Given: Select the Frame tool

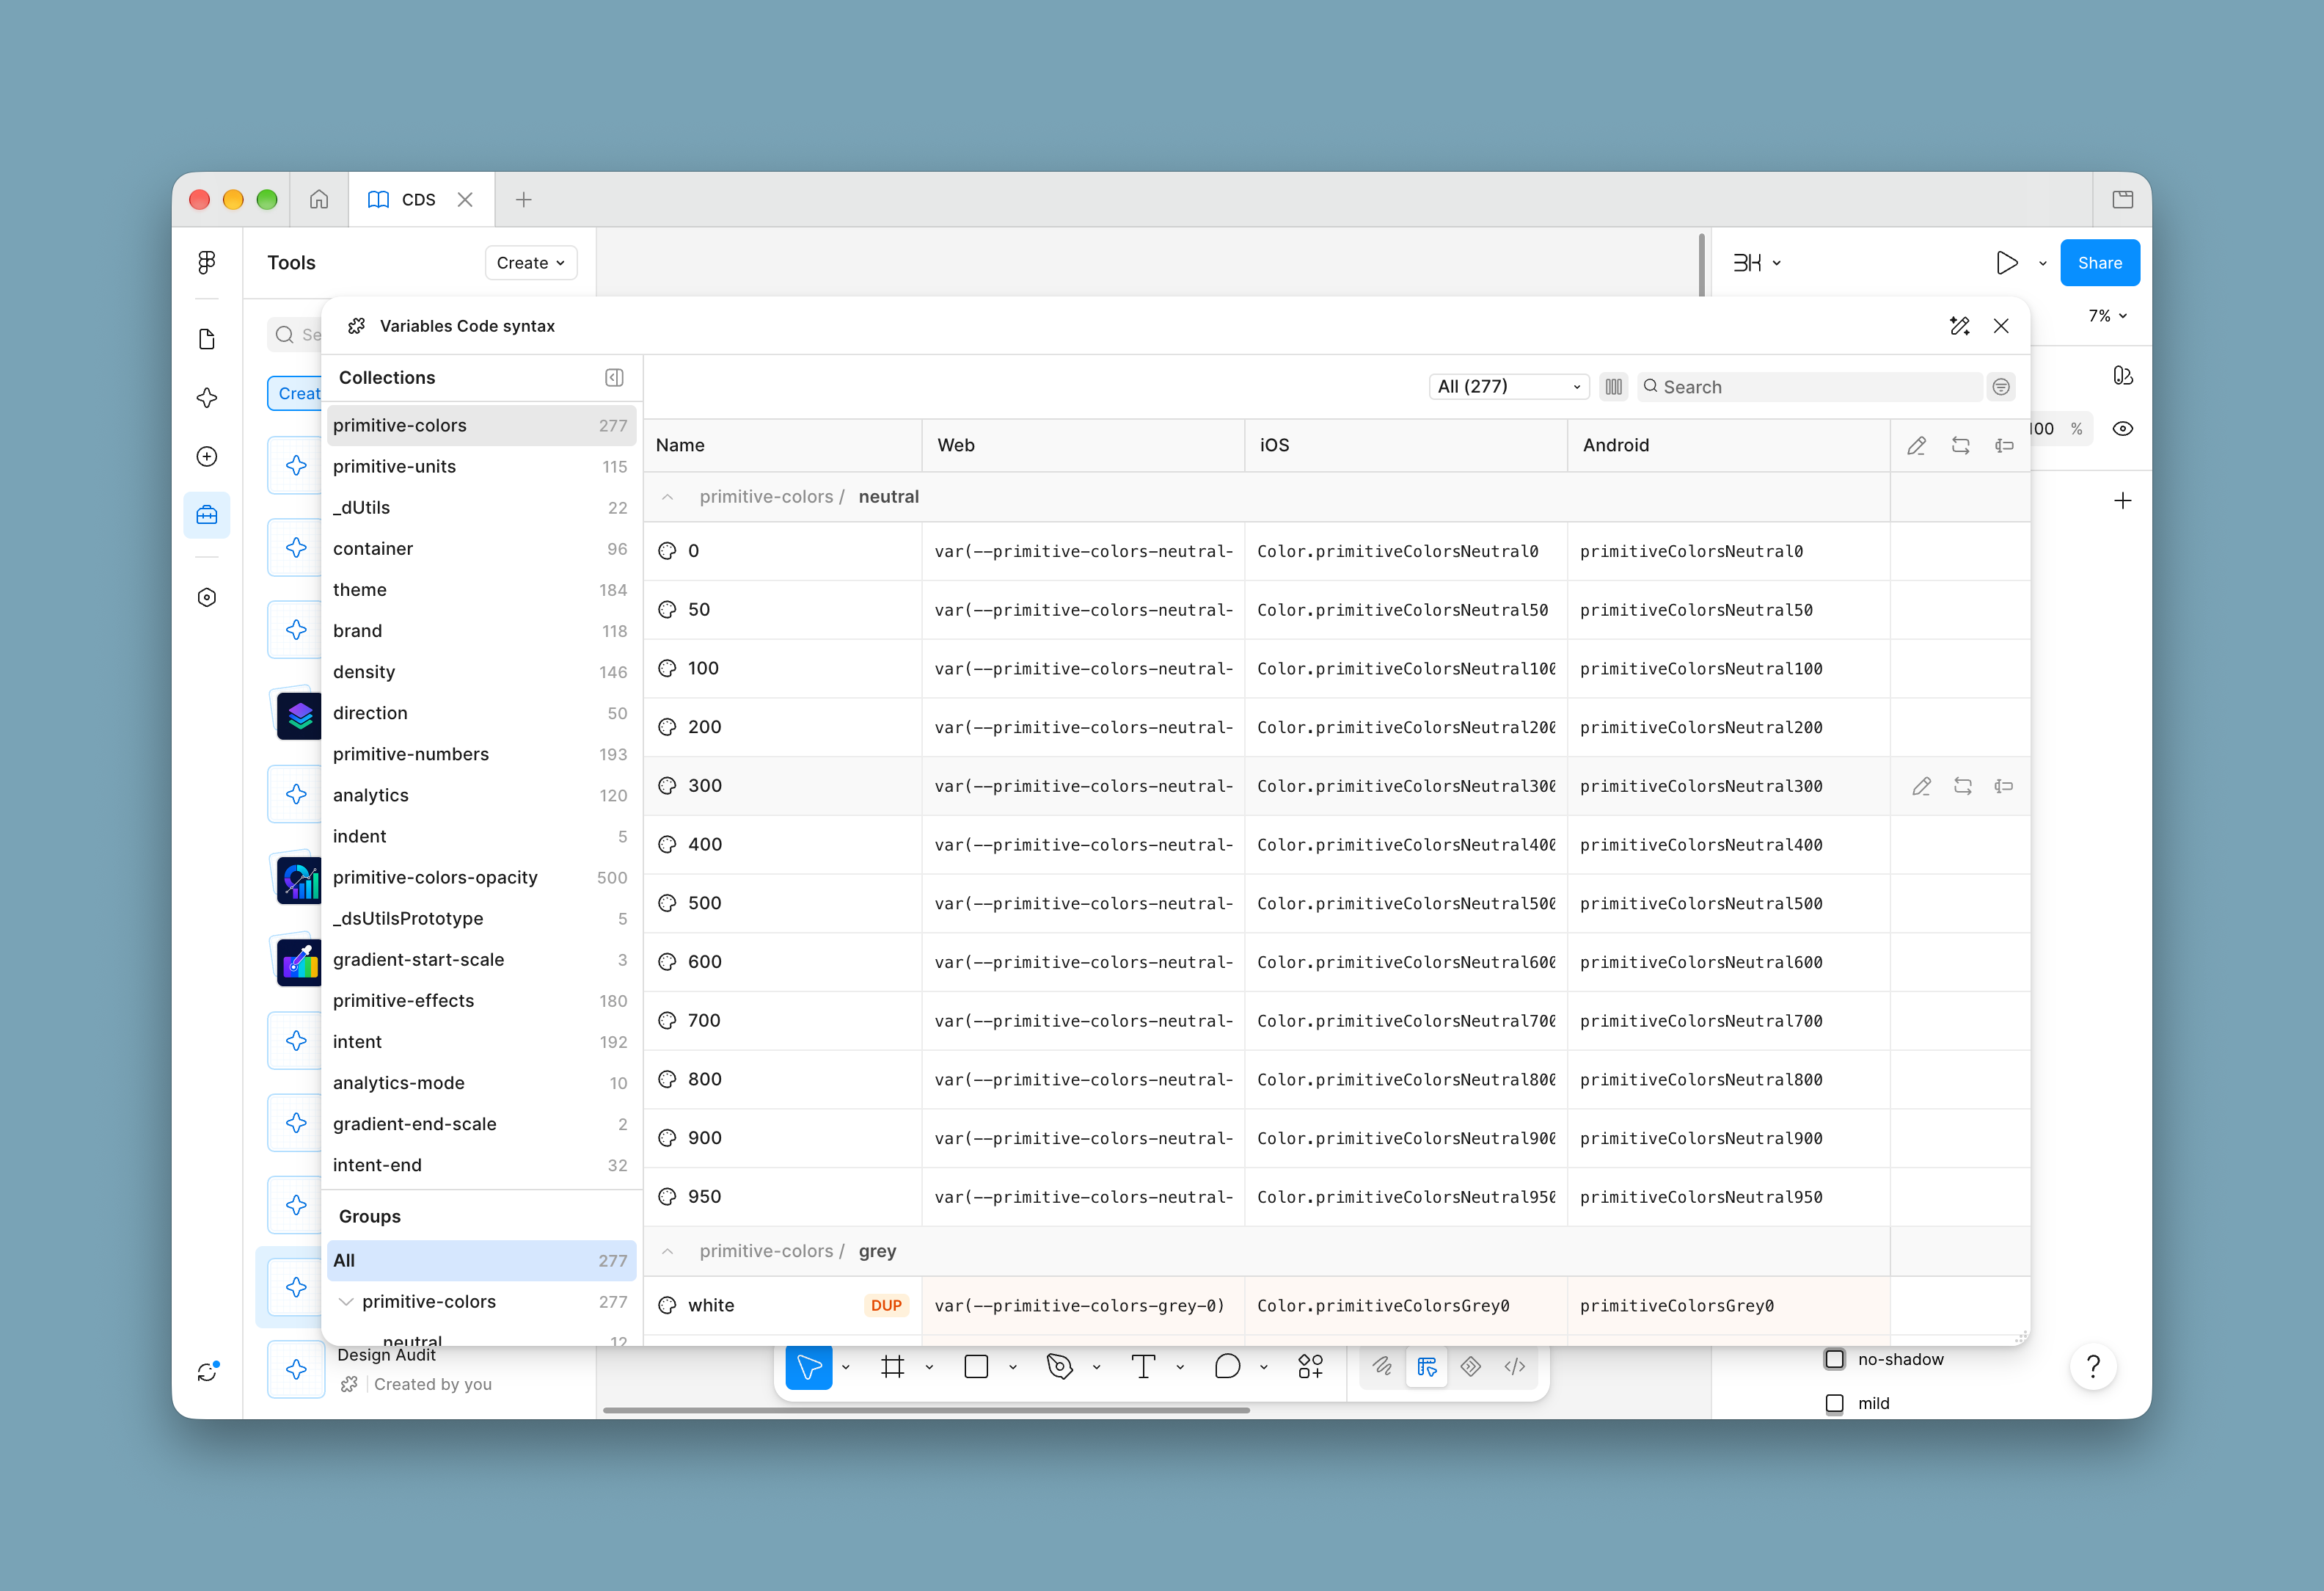Looking at the screenshot, I should click(893, 1367).
